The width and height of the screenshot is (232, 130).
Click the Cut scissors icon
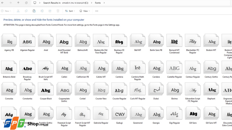coord(18,11)
